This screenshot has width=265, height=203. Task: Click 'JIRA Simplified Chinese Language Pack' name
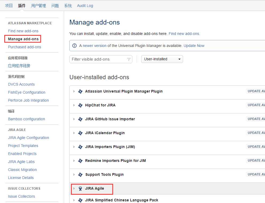tap(122, 200)
